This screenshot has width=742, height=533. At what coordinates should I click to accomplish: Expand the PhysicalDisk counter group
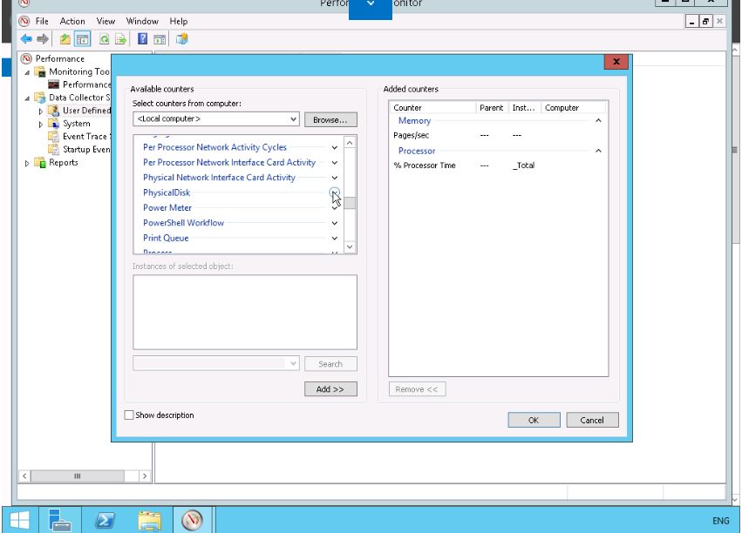tap(334, 192)
